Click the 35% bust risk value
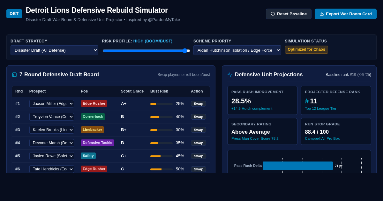The width and height of the screenshot is (383, 201). [180, 143]
